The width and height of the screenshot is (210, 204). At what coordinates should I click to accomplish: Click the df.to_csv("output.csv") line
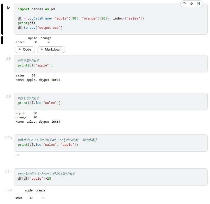pyautogui.click(x=40, y=27)
